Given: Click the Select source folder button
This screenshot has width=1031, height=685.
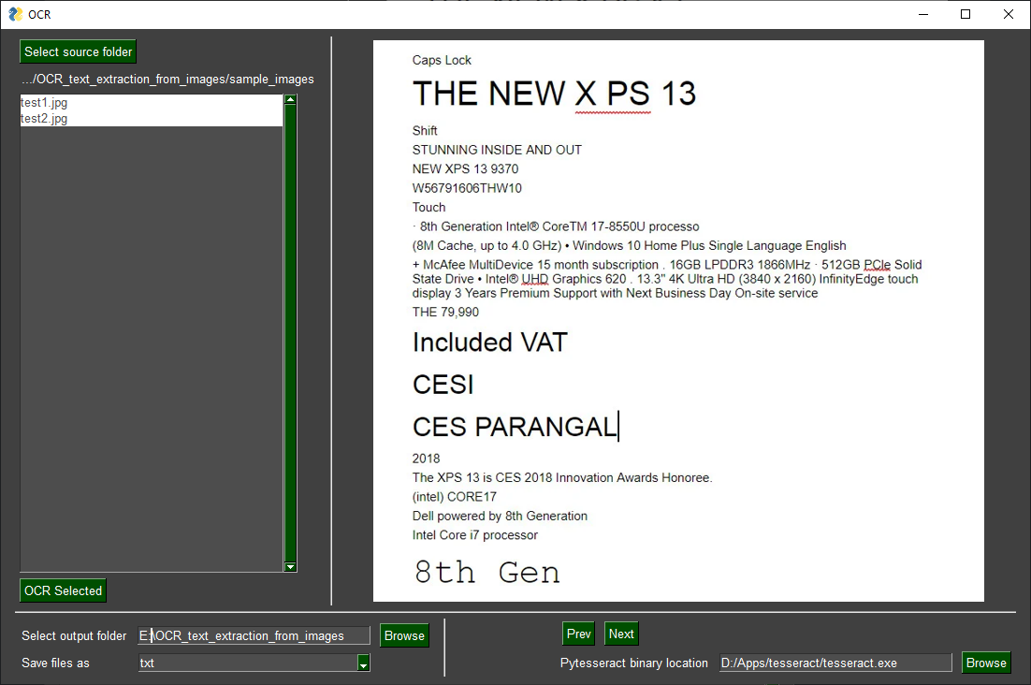Looking at the screenshot, I should tap(79, 51).
